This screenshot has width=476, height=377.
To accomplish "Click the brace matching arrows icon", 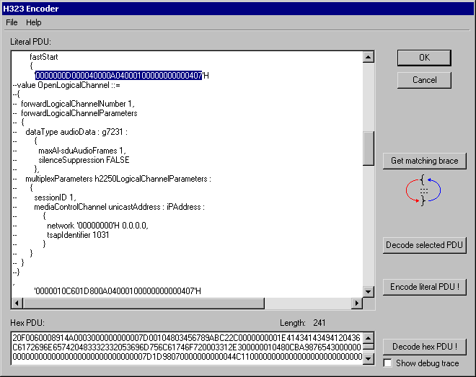I will [423, 190].
